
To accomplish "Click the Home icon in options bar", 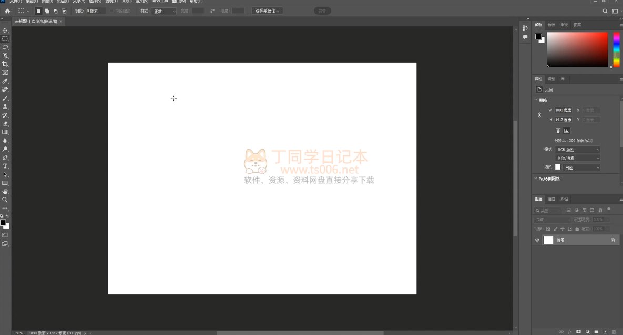I will click(x=7, y=11).
